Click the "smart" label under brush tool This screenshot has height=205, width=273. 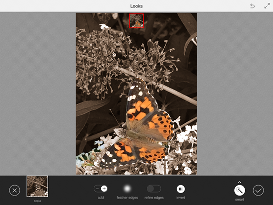[x=240, y=200]
